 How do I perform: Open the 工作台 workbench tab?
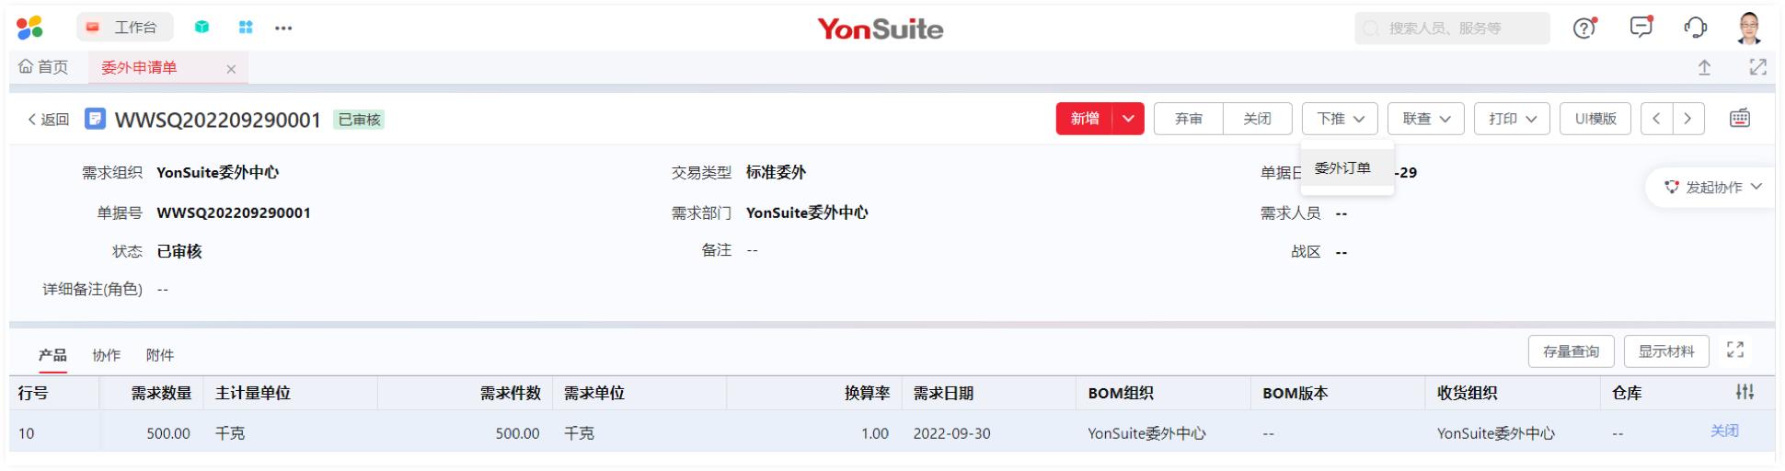124,28
